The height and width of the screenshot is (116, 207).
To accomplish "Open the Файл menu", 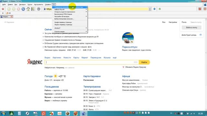I will [x=4, y=5].
